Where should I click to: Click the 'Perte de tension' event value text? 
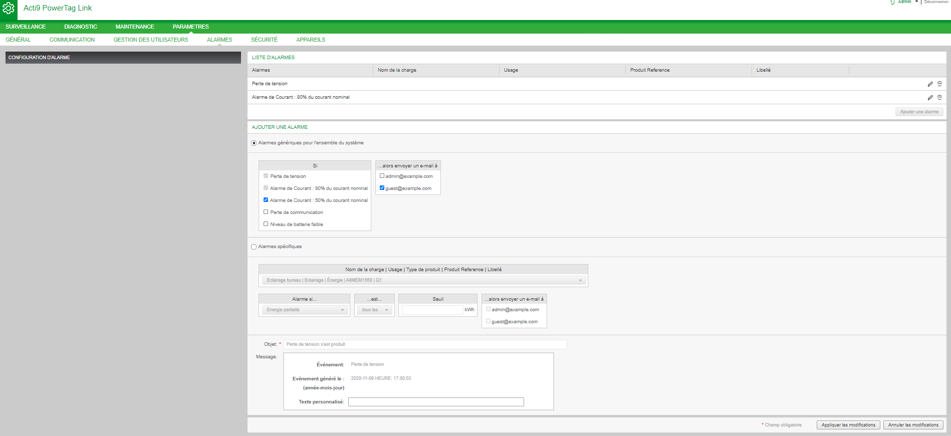tap(367, 364)
